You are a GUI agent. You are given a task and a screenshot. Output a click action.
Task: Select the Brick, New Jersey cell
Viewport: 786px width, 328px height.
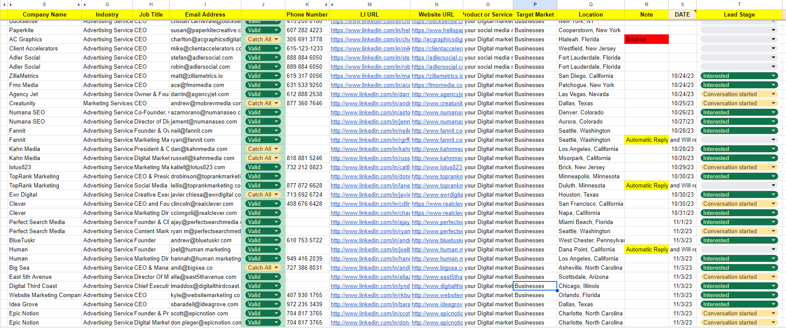[591, 167]
